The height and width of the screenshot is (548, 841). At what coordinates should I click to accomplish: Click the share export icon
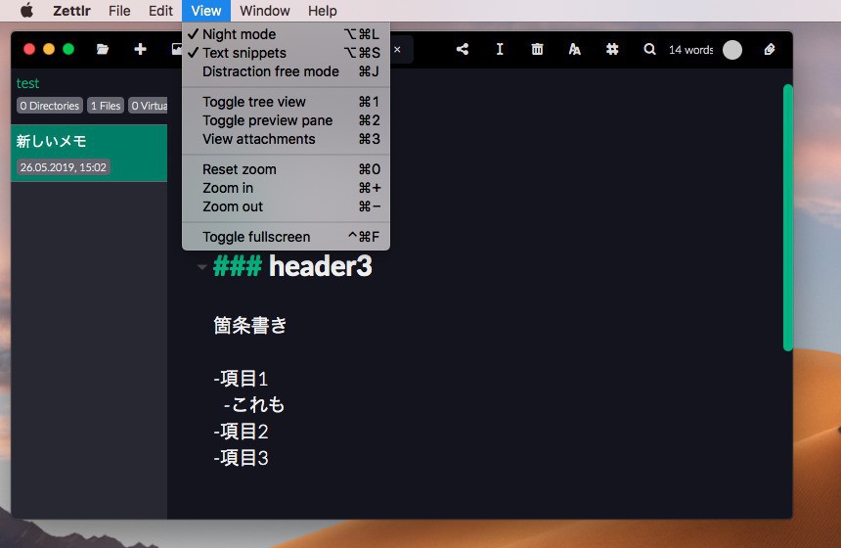[463, 49]
